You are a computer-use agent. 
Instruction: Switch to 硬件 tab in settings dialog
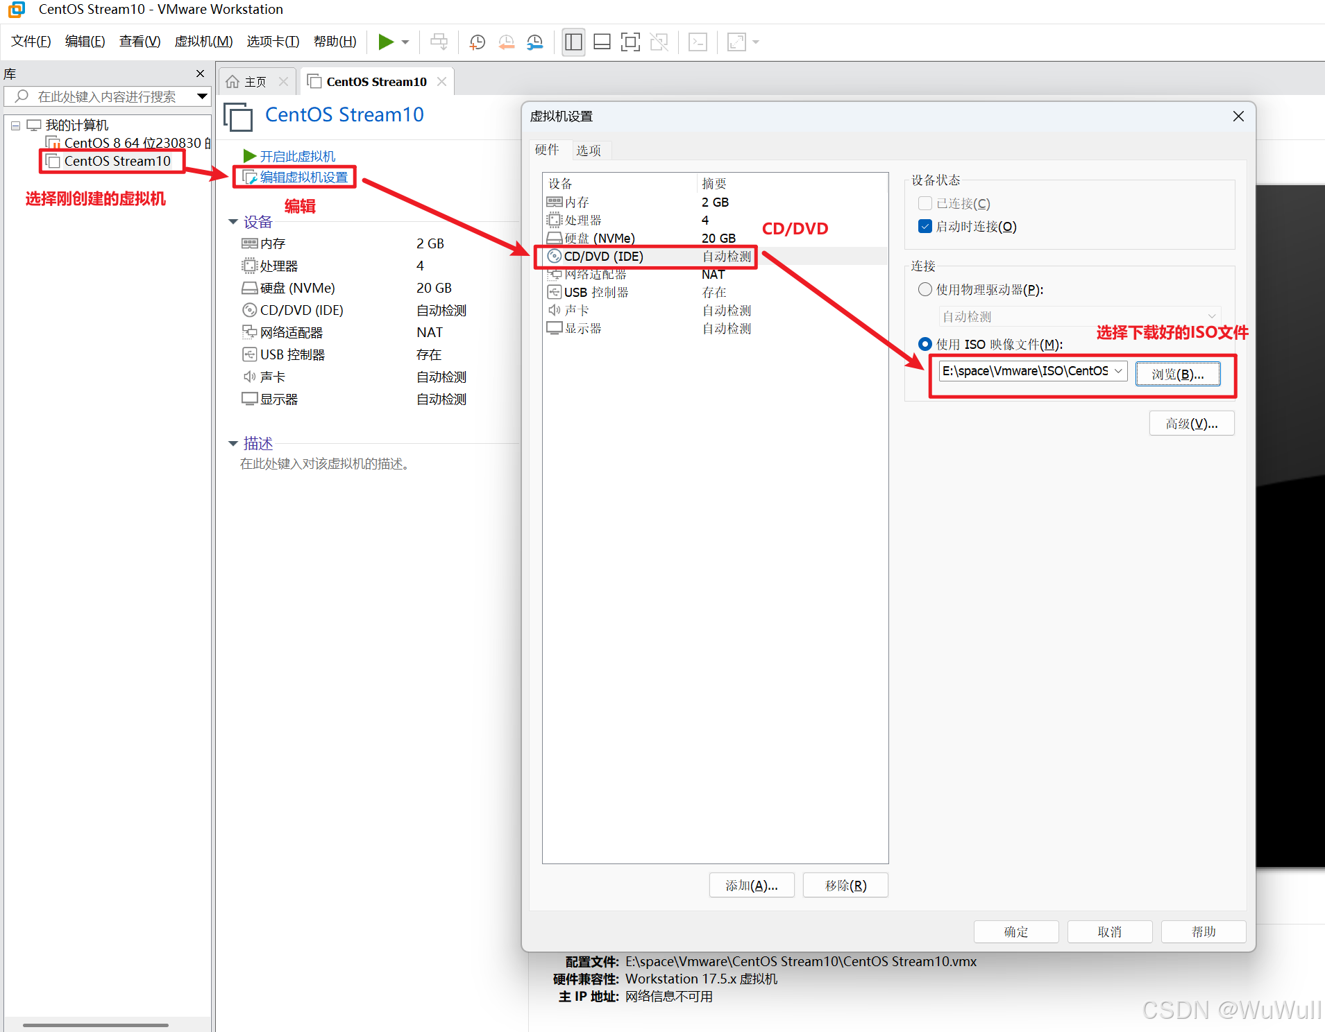click(547, 150)
